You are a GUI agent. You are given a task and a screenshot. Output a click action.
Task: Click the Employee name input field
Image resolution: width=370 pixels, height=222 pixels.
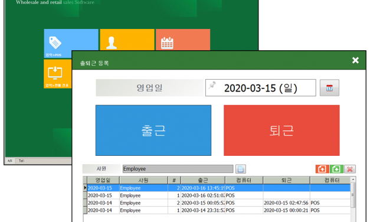[x=178, y=169]
